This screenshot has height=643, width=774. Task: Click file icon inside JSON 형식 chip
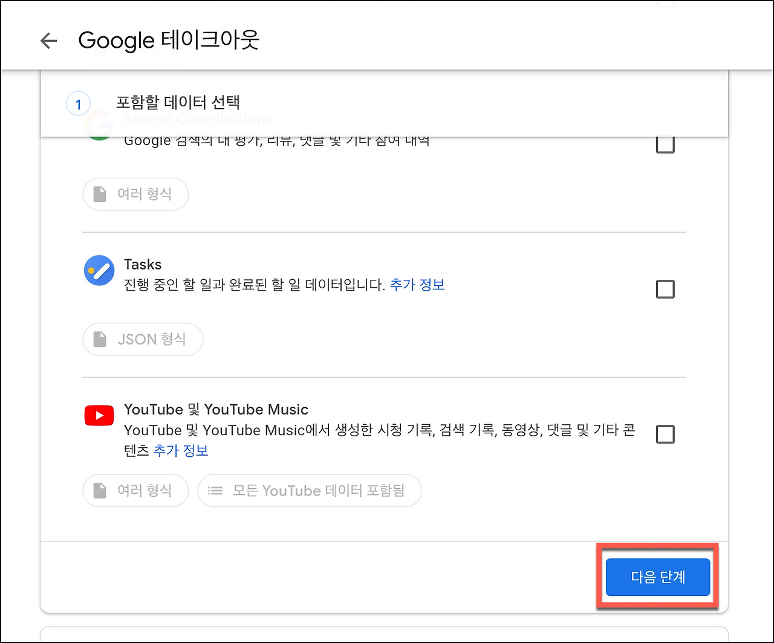click(100, 340)
